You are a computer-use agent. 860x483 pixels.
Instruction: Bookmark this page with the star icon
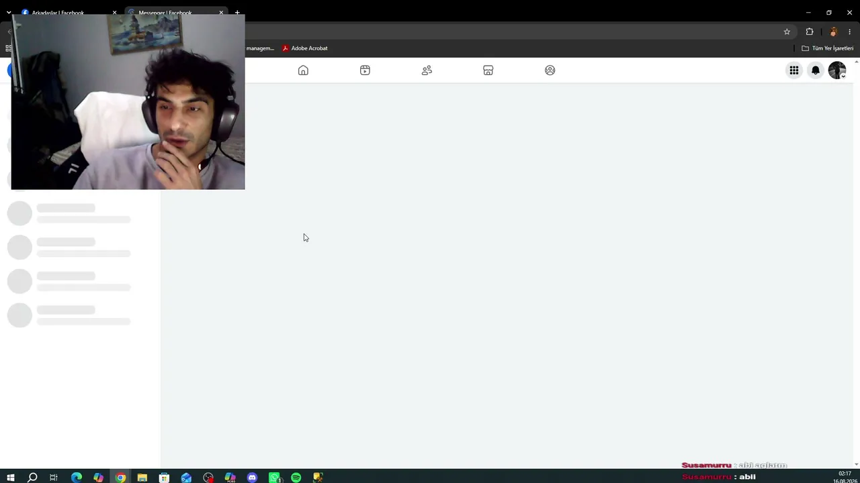coord(787,32)
